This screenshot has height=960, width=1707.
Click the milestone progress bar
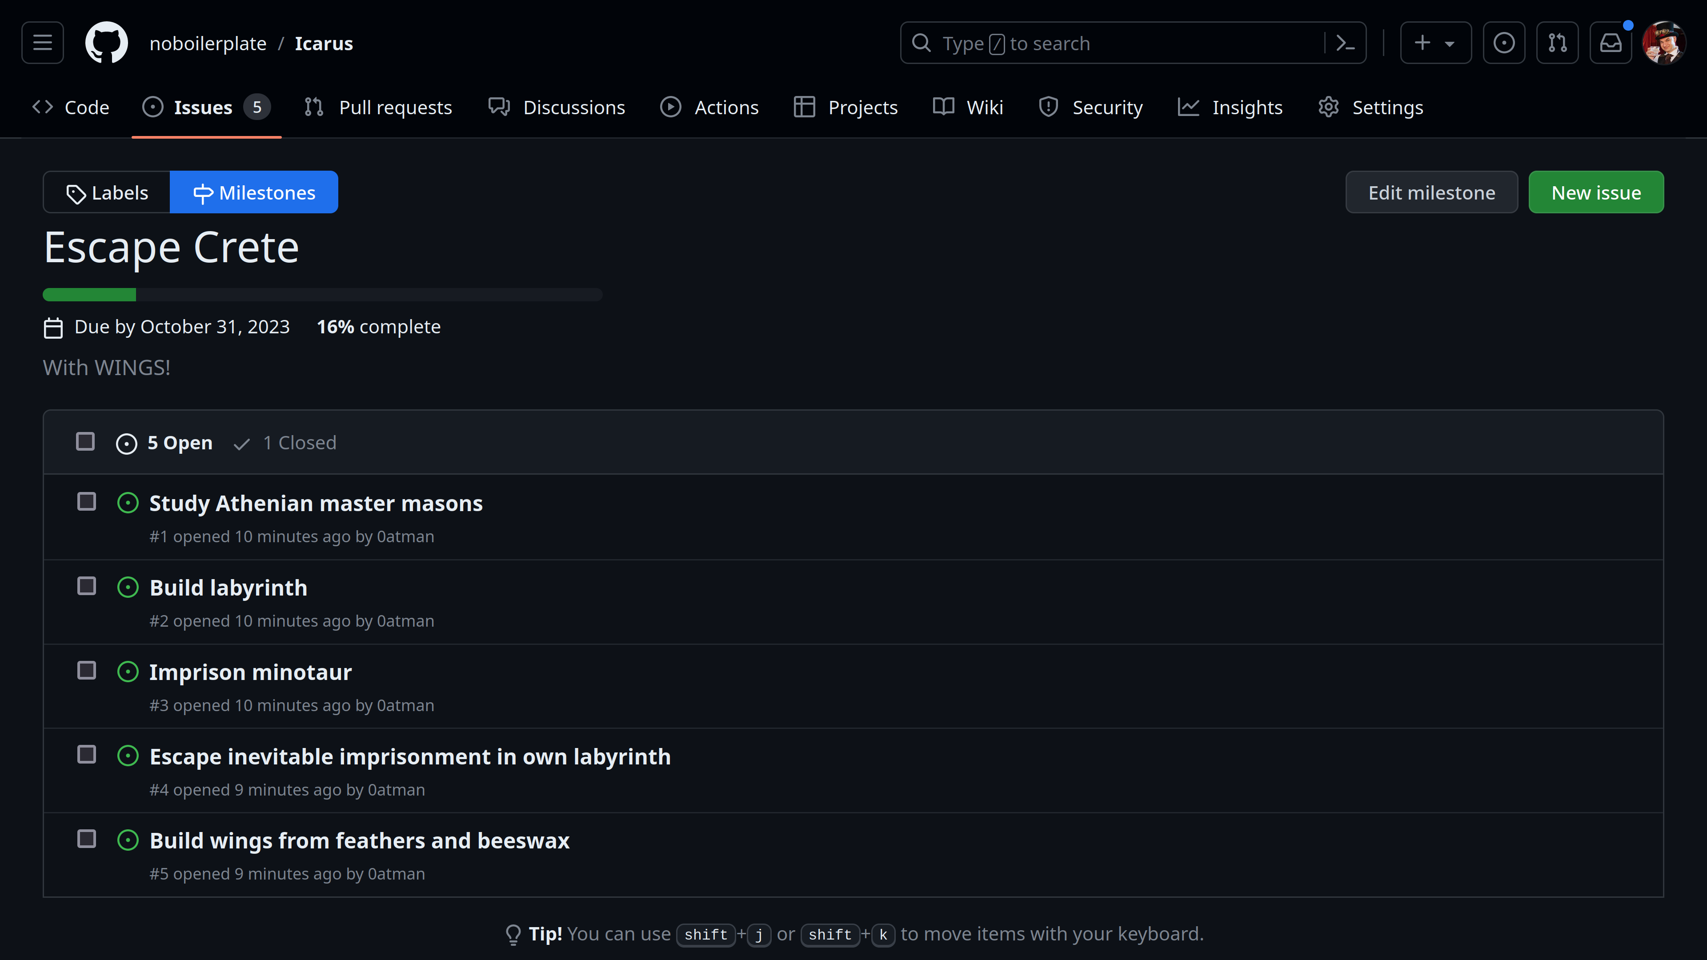click(x=323, y=295)
